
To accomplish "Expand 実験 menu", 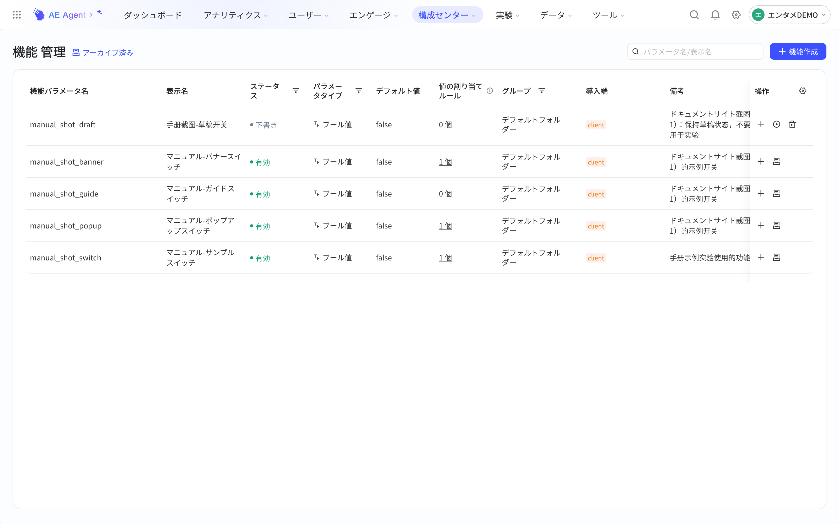I will coord(508,15).
